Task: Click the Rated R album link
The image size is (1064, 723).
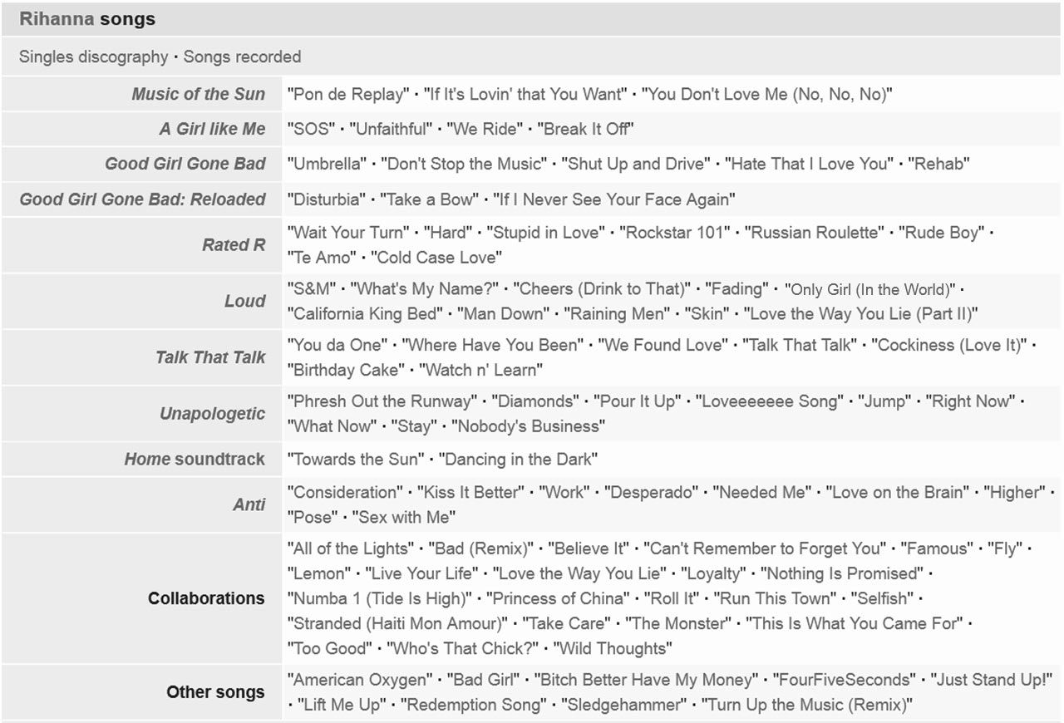Action: click(234, 245)
